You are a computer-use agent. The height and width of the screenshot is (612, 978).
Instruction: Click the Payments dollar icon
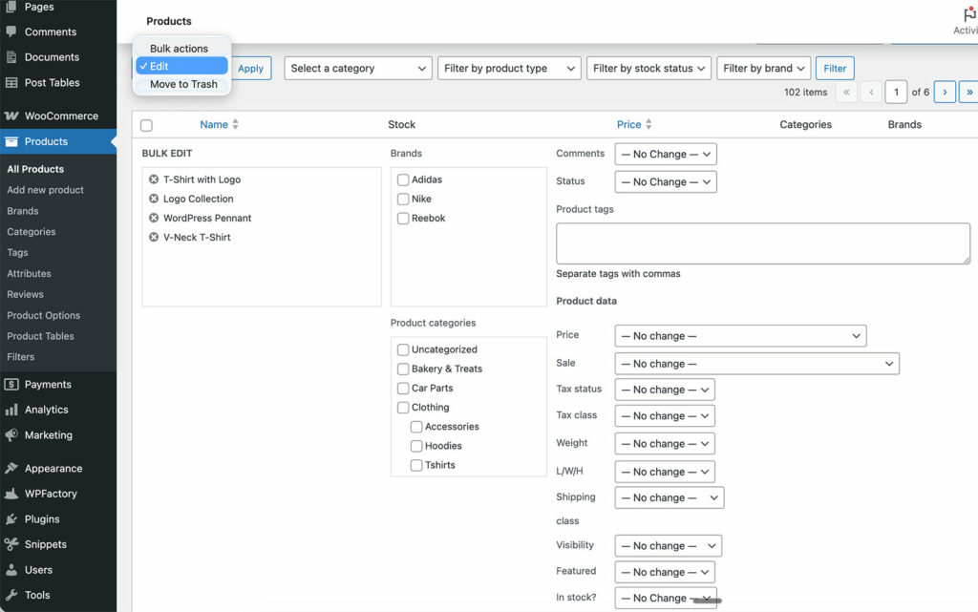pos(11,385)
